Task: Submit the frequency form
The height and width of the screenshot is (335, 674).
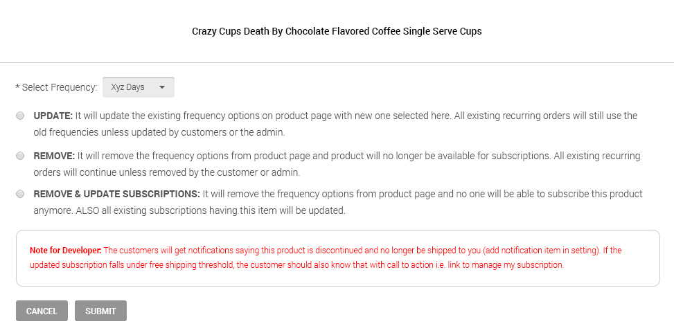Action: point(100,311)
